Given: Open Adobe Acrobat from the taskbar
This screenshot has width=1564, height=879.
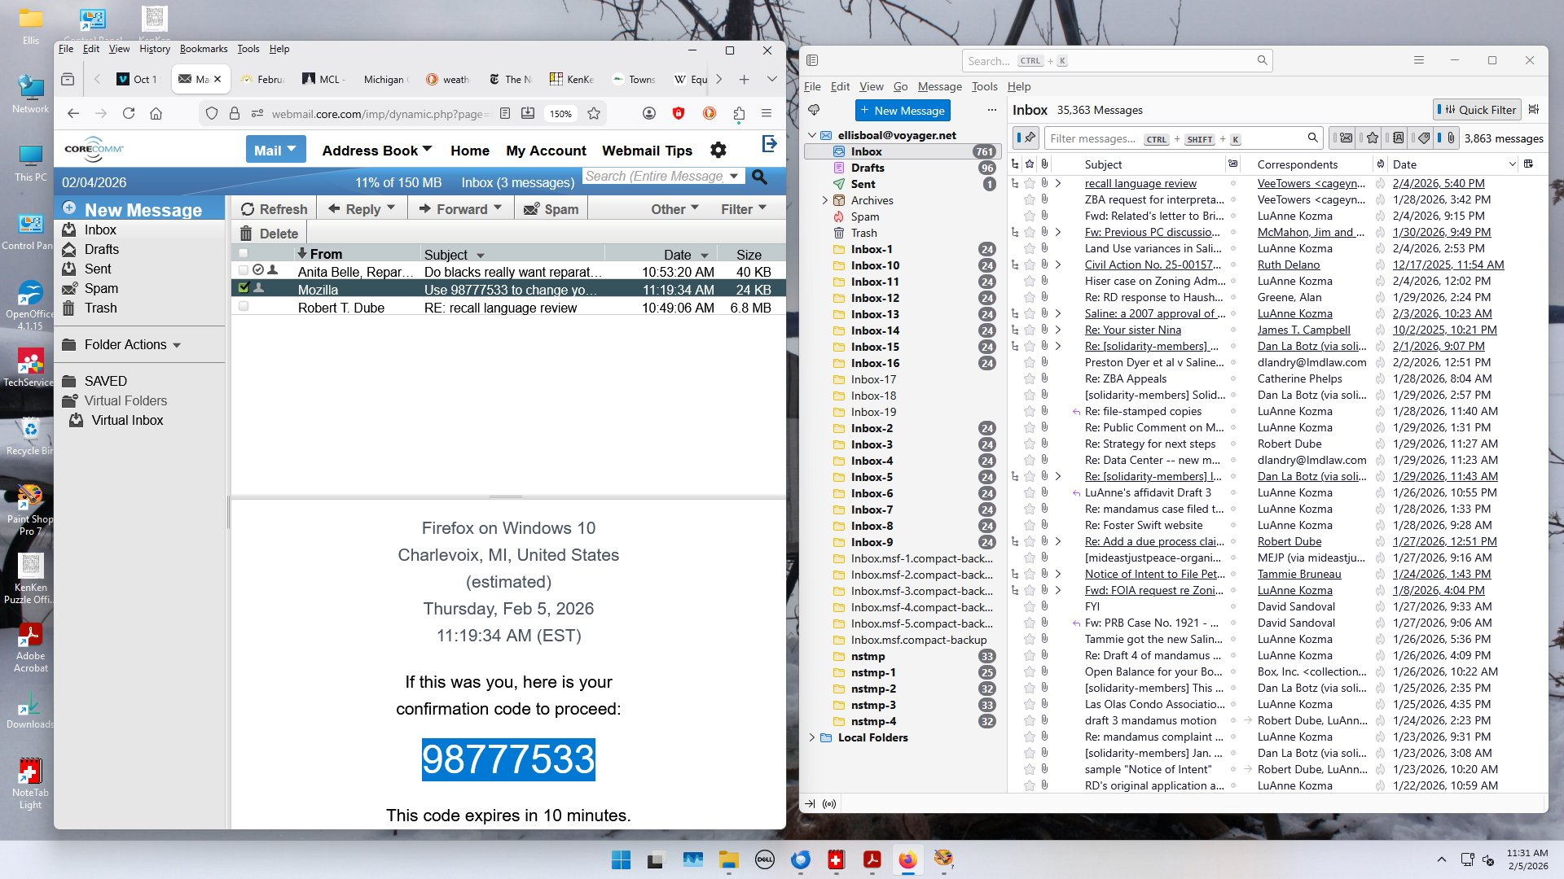Looking at the screenshot, I should coord(872,859).
